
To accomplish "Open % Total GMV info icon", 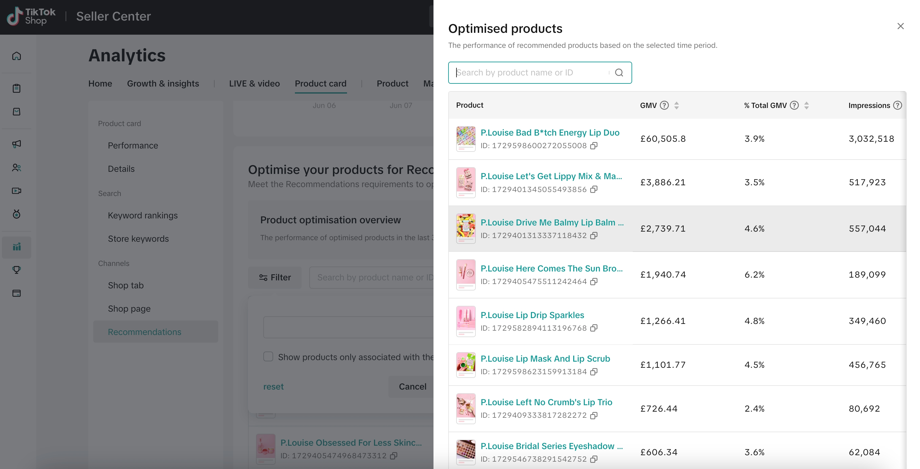I will (794, 106).
